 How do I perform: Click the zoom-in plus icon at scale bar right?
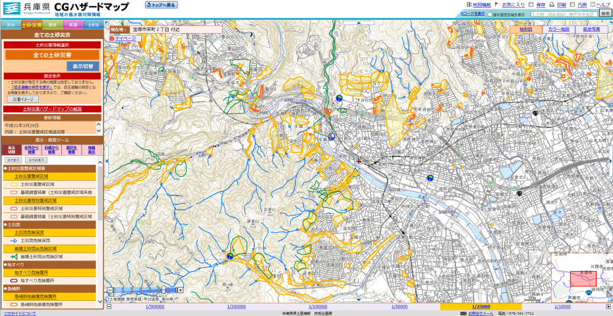[x=608, y=306]
